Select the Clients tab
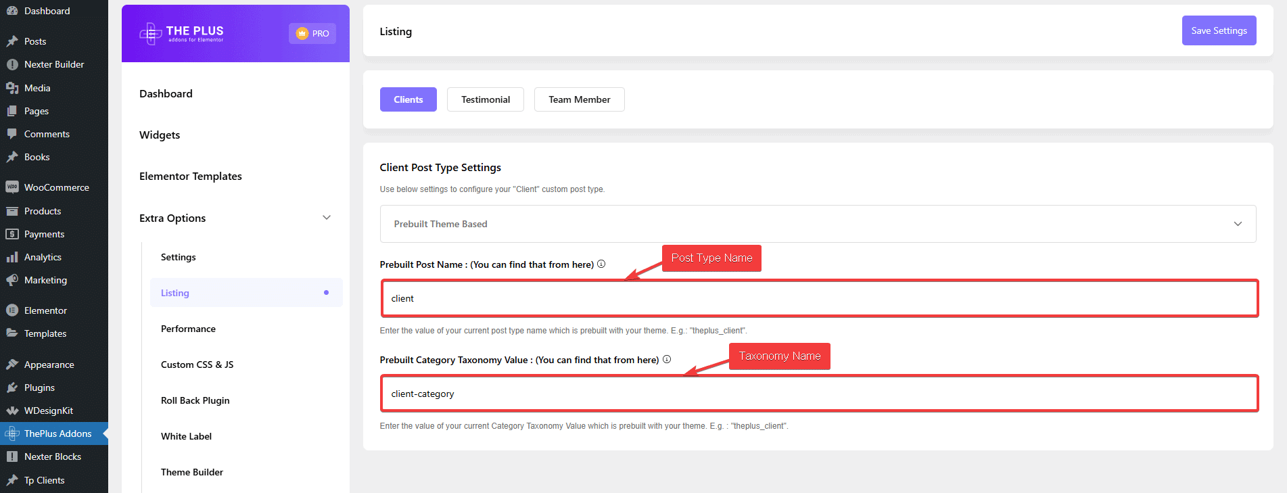This screenshot has width=1287, height=493. pyautogui.click(x=408, y=99)
